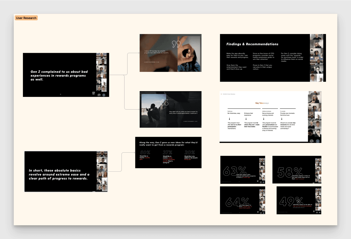The height and width of the screenshot is (239, 351).
Task: Click the 'Be frictionless, easy' column text
Action: [x=234, y=113]
